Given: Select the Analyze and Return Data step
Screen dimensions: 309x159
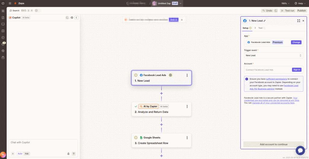Looking at the screenshot, I should coord(161,109).
